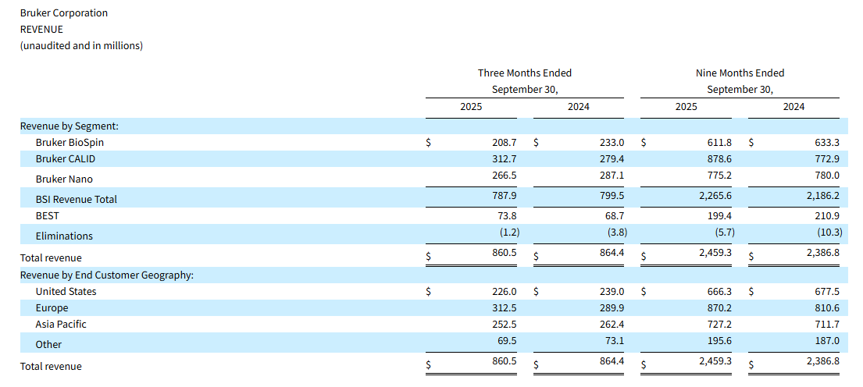The height and width of the screenshot is (387, 863).
Task: Select the Bruker Nano row label
Action: point(64,179)
